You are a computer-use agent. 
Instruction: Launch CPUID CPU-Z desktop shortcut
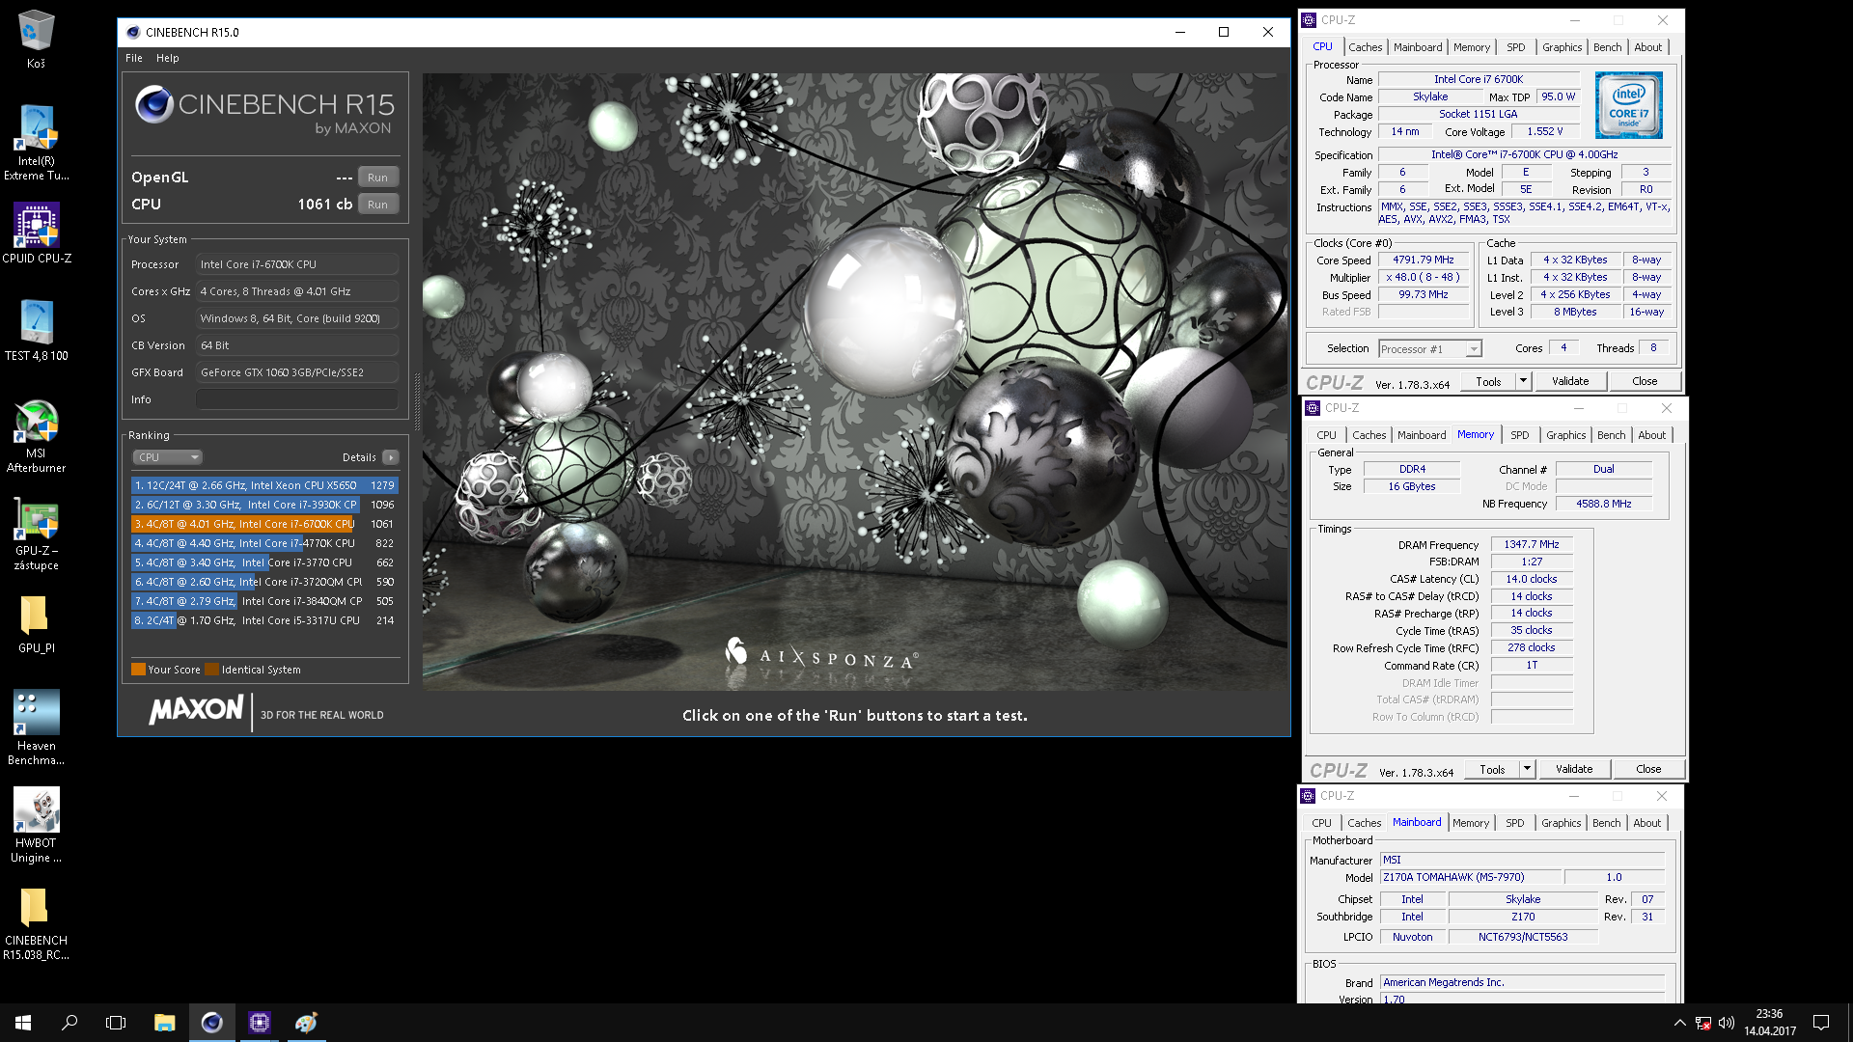coord(36,233)
